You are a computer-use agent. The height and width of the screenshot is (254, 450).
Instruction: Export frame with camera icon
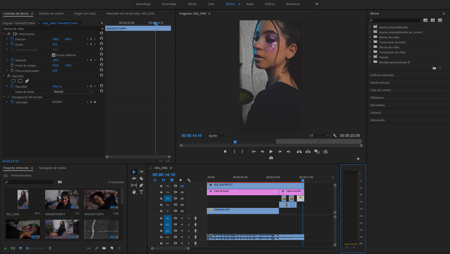271,158
